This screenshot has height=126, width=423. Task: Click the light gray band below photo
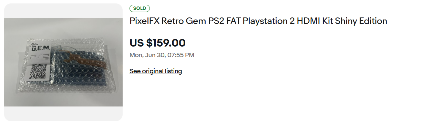[x=63, y=114]
